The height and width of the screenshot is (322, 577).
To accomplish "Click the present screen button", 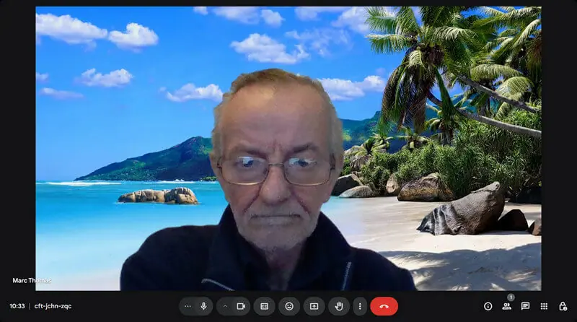I will tap(314, 306).
